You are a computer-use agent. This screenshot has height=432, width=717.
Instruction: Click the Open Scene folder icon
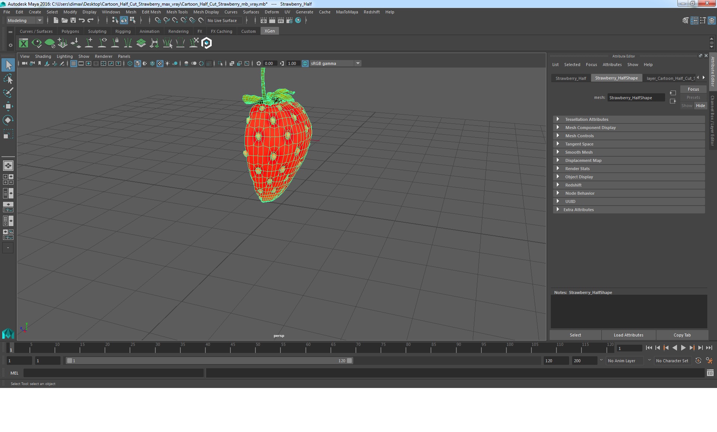(x=64, y=21)
